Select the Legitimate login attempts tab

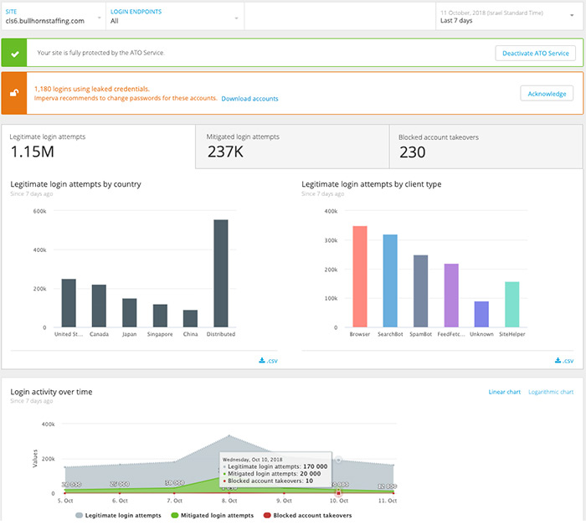click(x=98, y=147)
